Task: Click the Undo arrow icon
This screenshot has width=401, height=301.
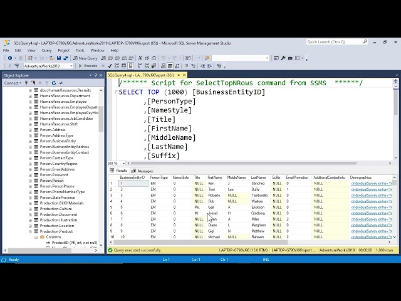Action: tap(164, 58)
